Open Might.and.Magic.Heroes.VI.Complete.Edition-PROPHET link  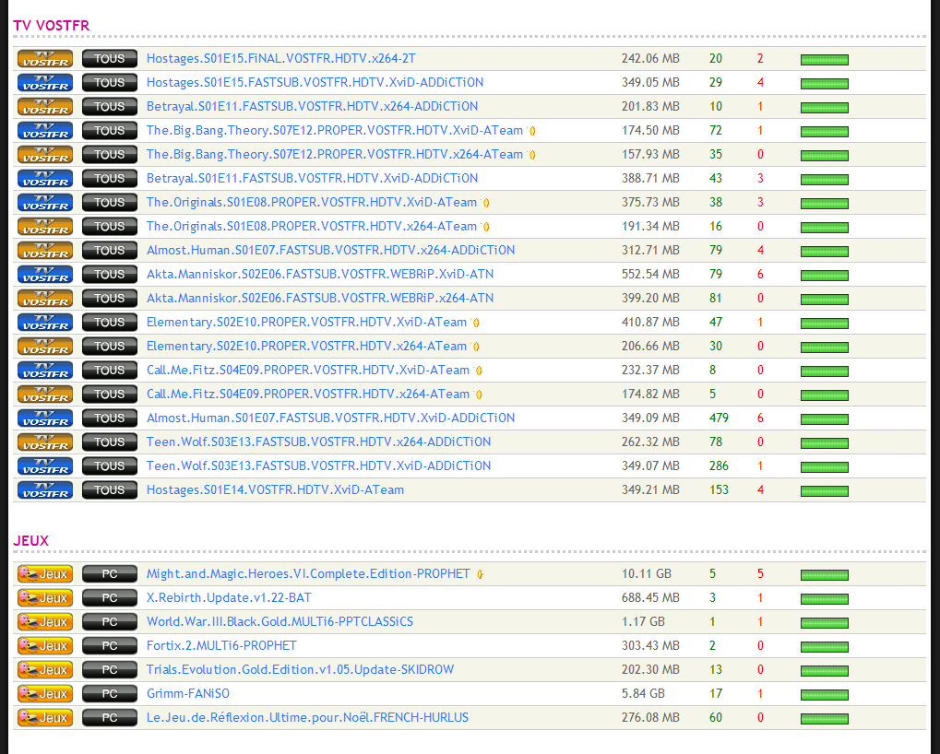[x=308, y=573]
